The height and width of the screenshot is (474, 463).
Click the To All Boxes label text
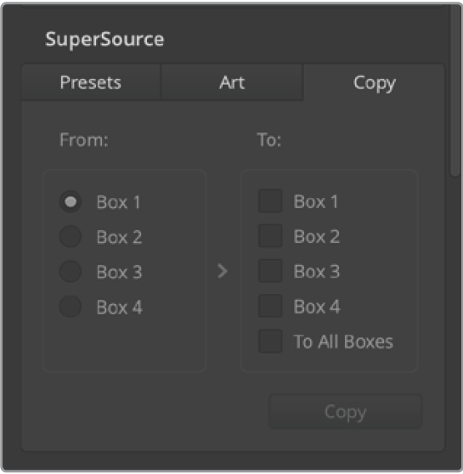343,341
